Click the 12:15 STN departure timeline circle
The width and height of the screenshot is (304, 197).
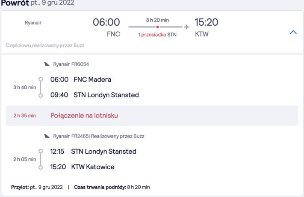tap(41, 151)
